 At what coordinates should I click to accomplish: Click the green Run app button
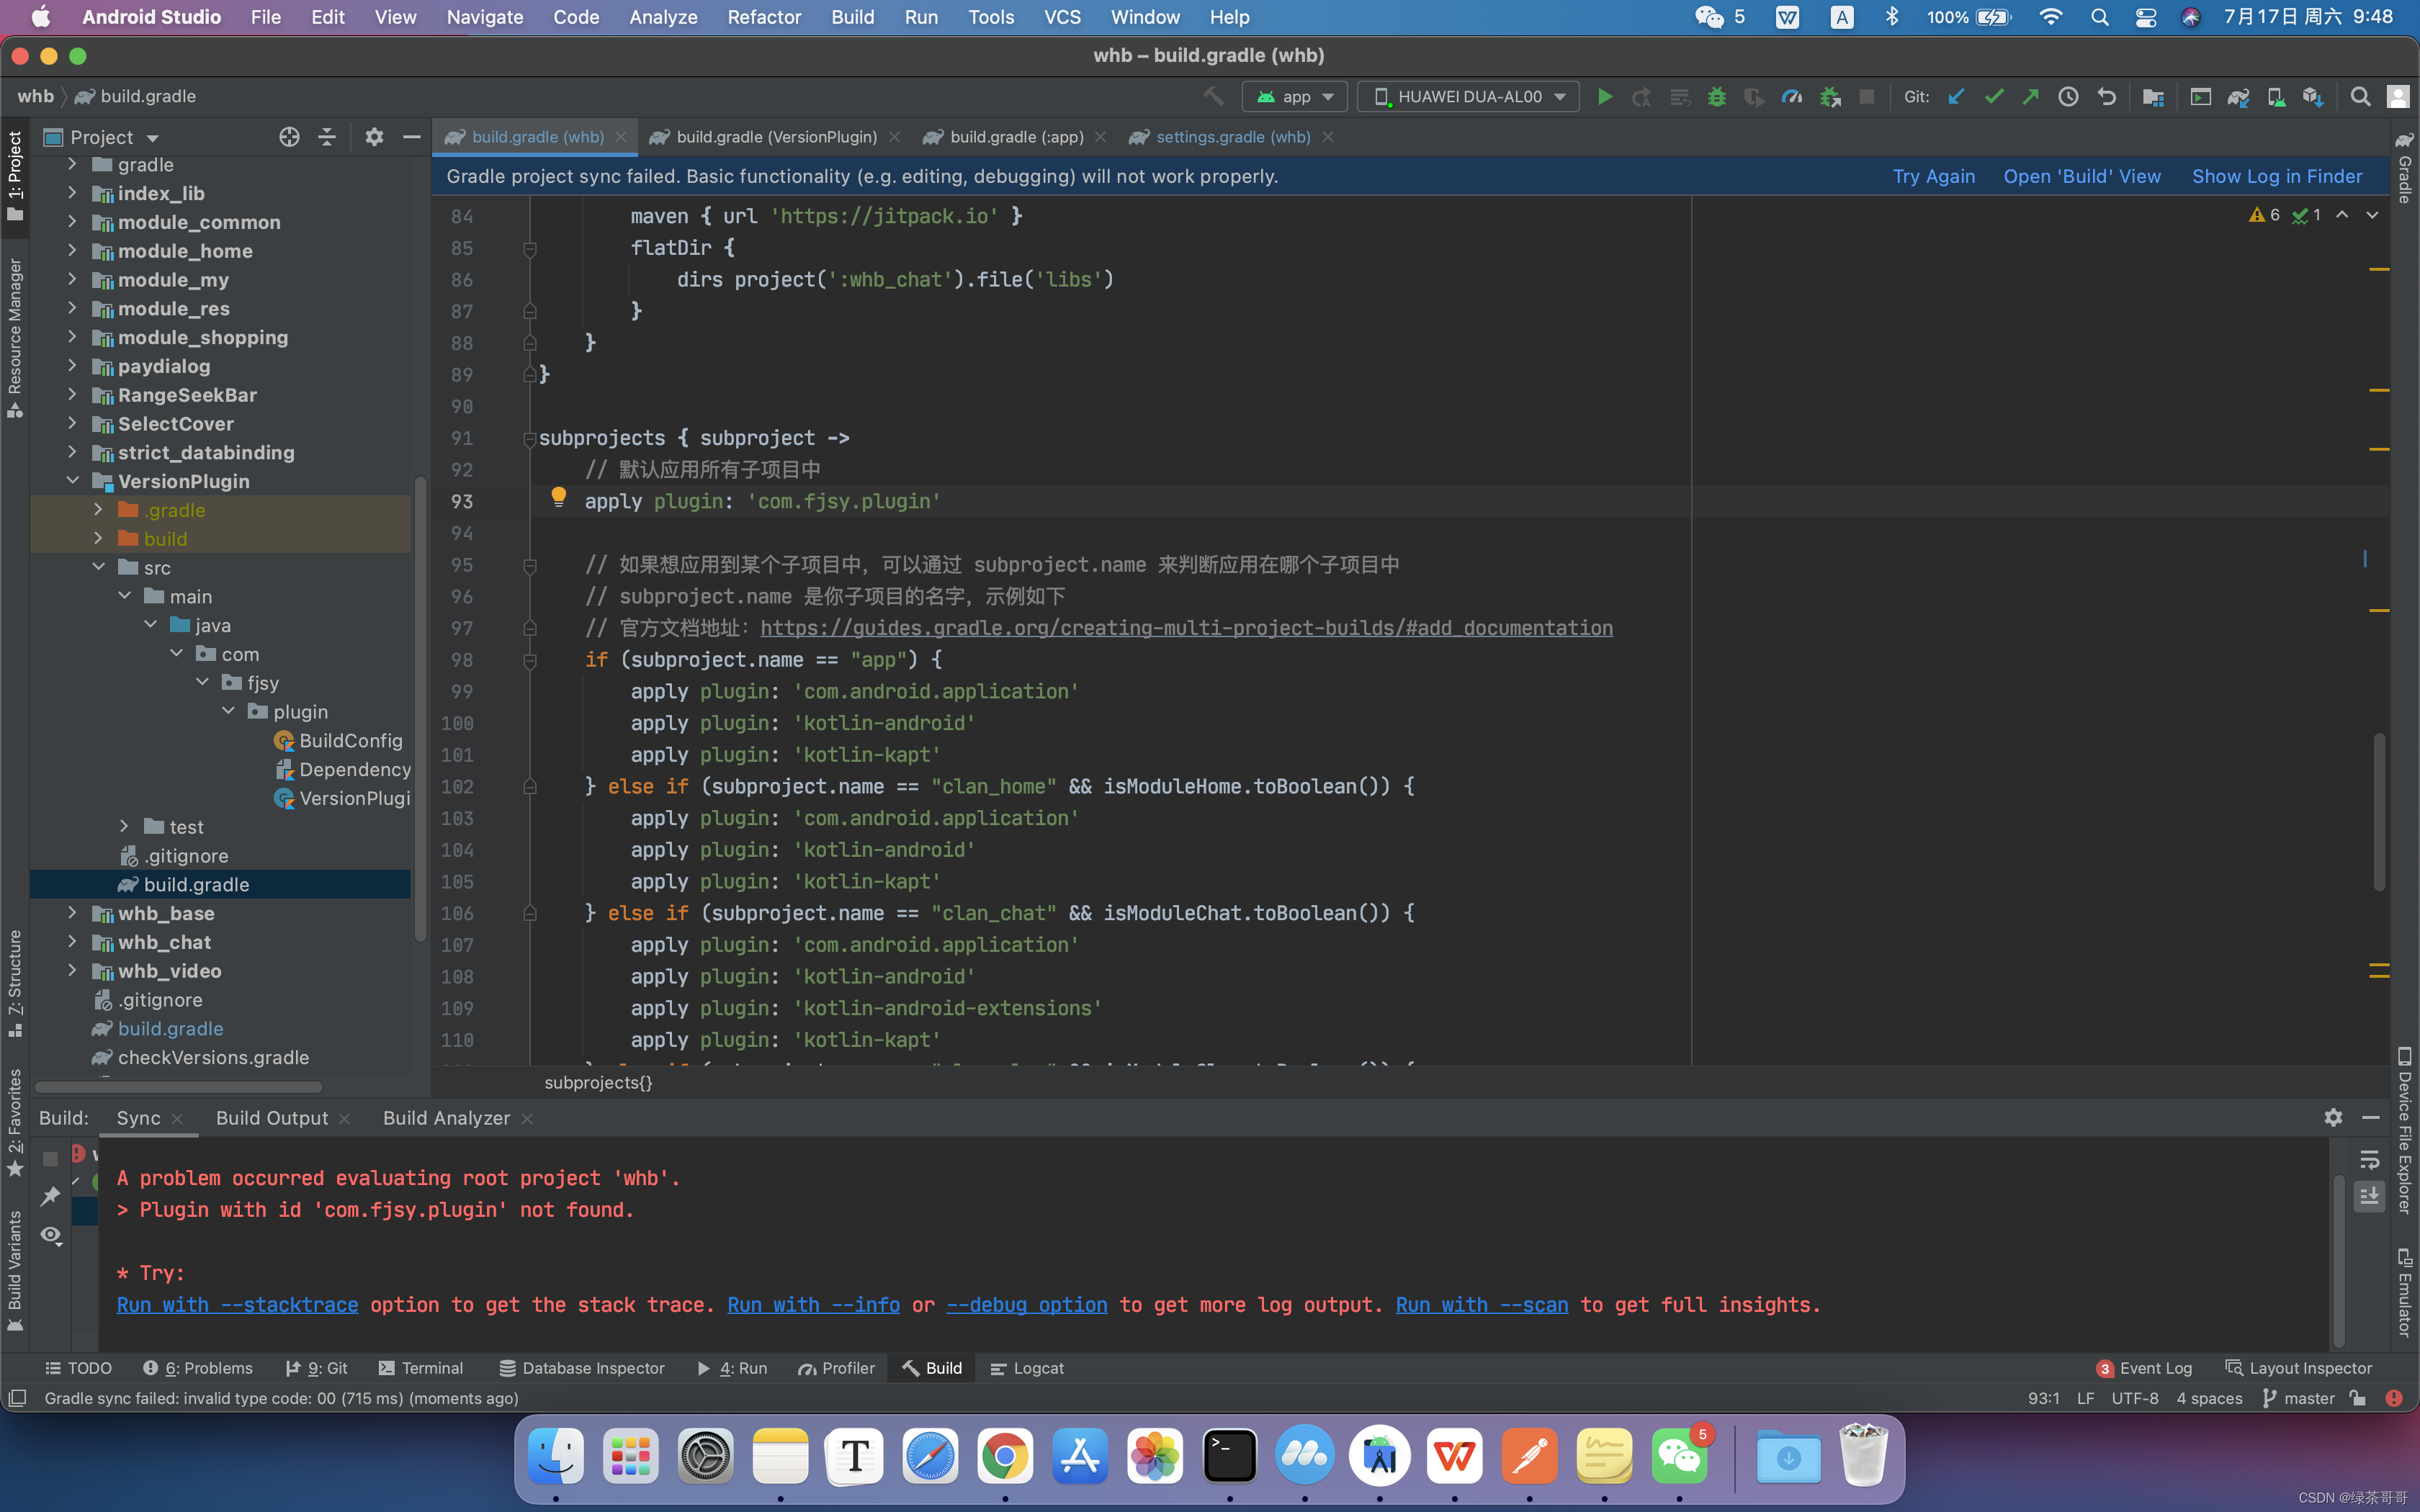1604,97
